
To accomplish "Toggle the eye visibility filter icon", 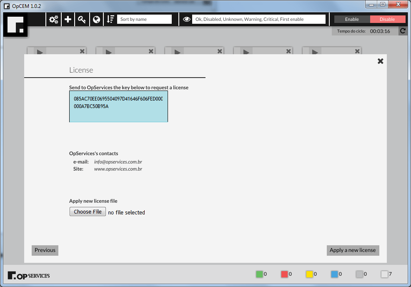I will 186,19.
